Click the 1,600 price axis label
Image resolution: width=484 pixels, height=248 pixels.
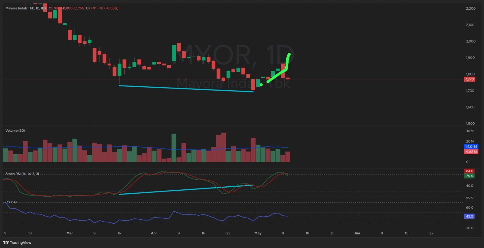(470, 107)
